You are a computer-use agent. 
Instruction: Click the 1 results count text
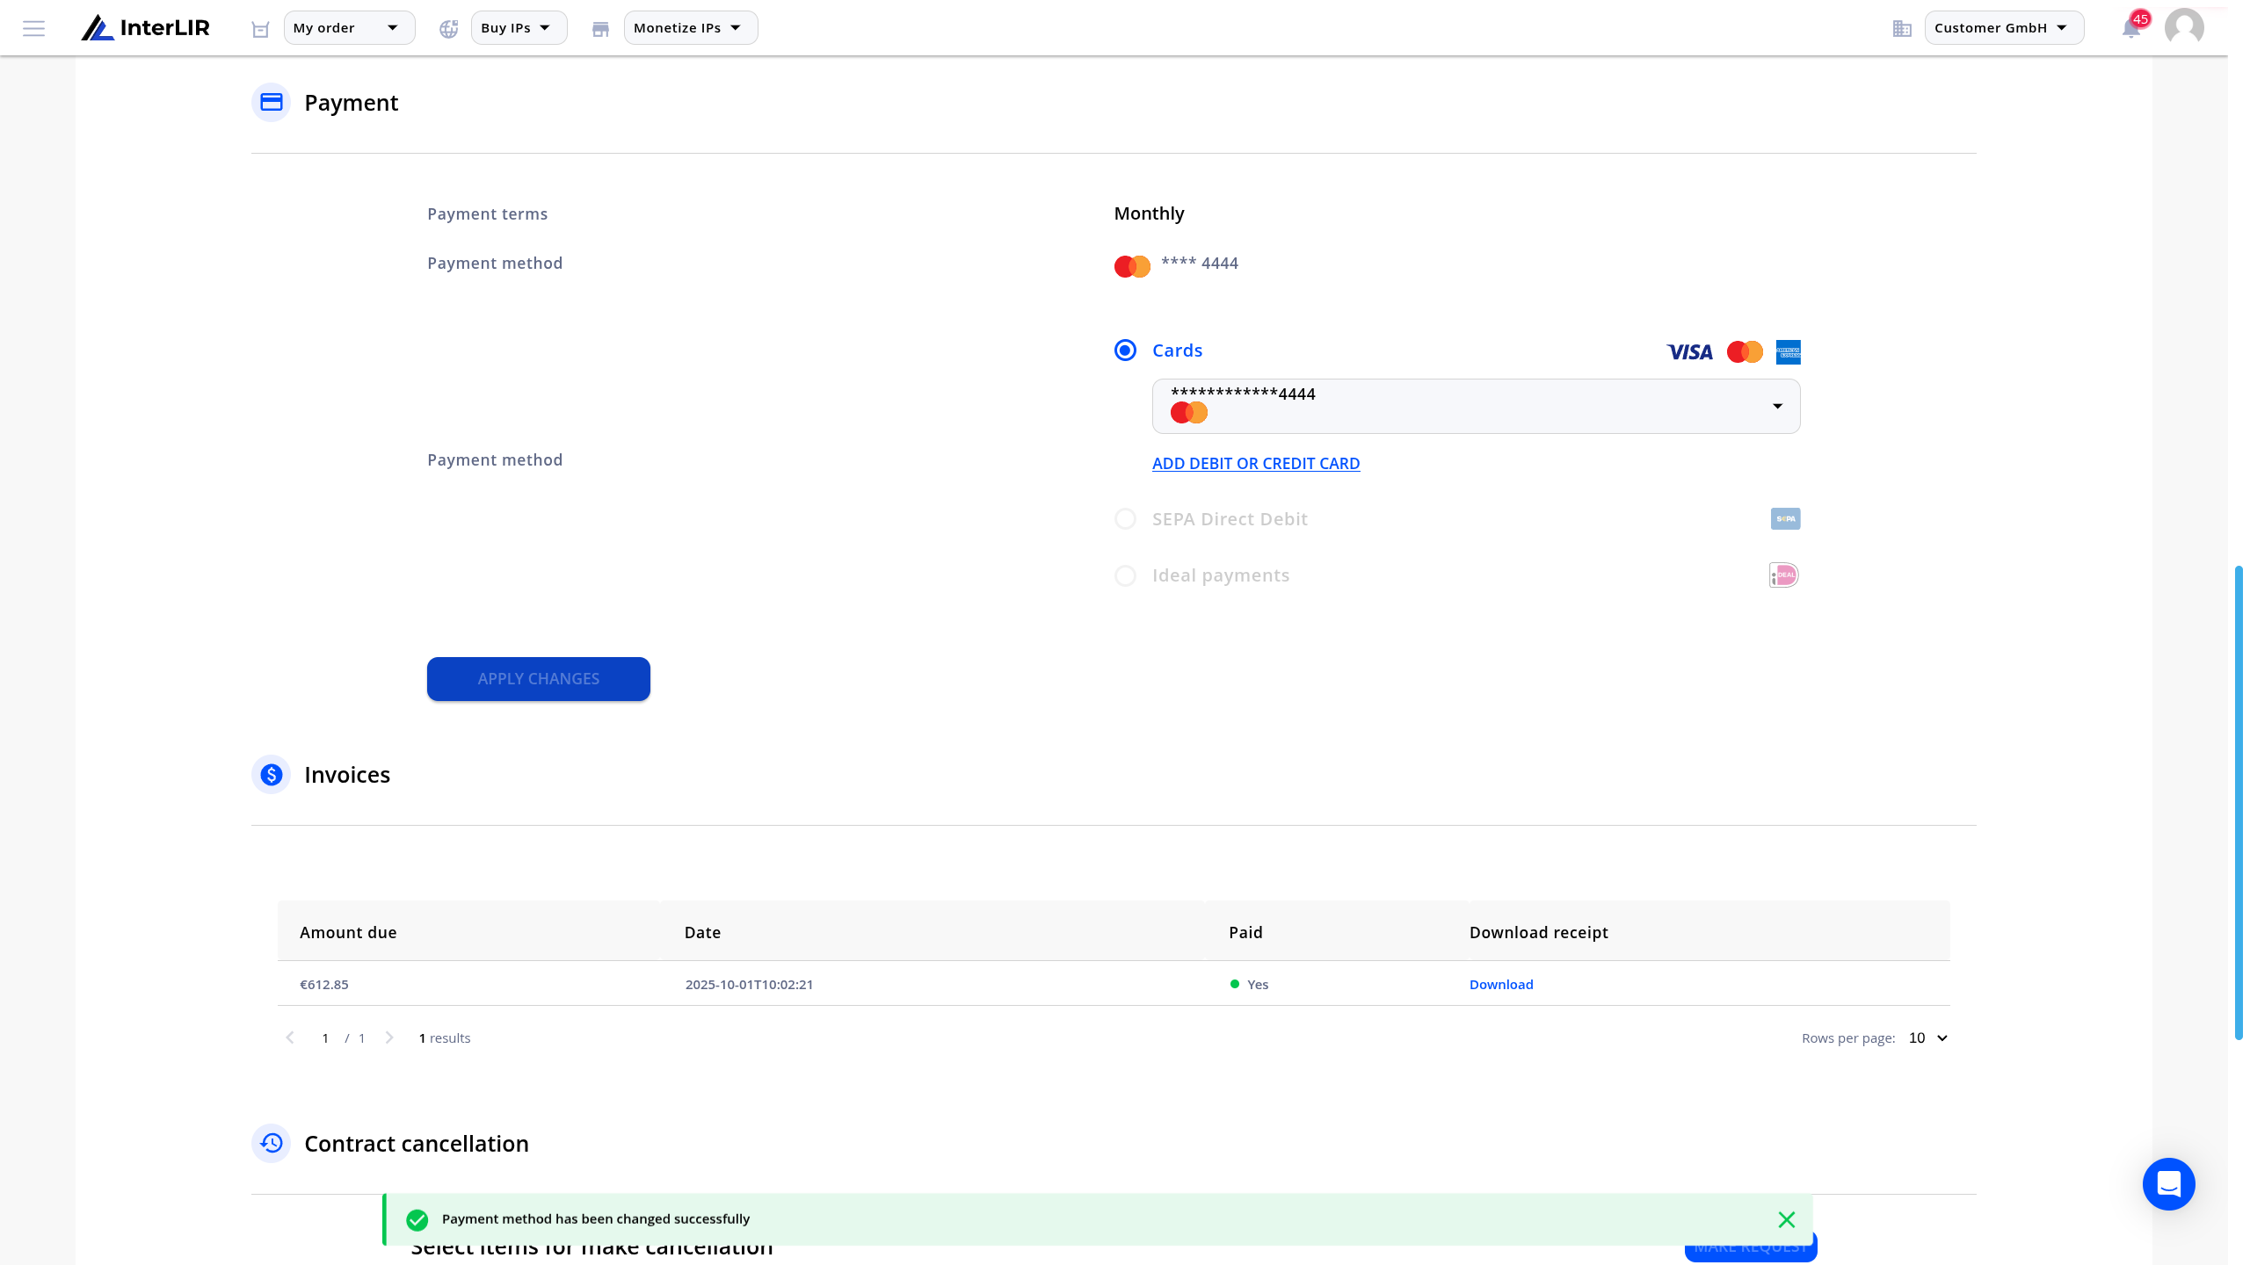pyautogui.click(x=445, y=1038)
